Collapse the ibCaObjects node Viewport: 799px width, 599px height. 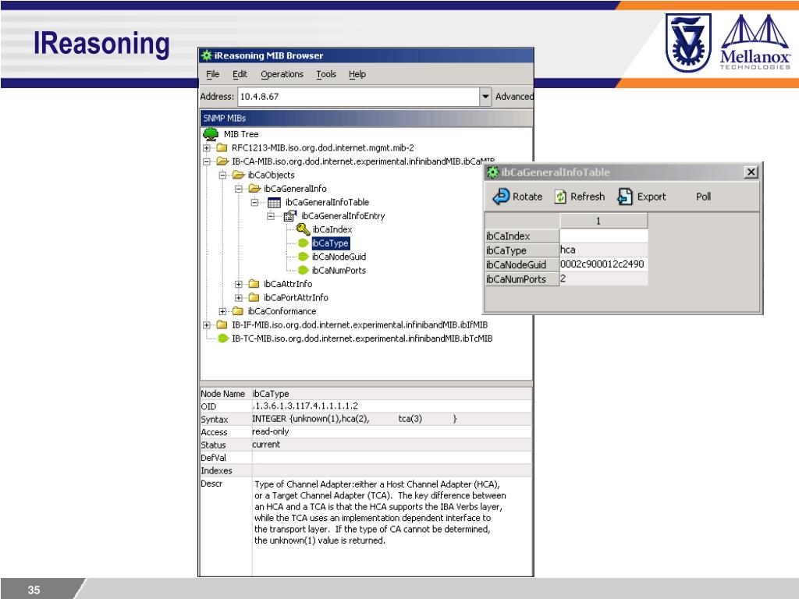click(x=222, y=175)
